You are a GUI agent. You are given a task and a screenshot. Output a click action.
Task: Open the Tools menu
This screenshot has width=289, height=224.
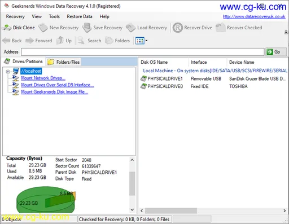(x=54, y=16)
